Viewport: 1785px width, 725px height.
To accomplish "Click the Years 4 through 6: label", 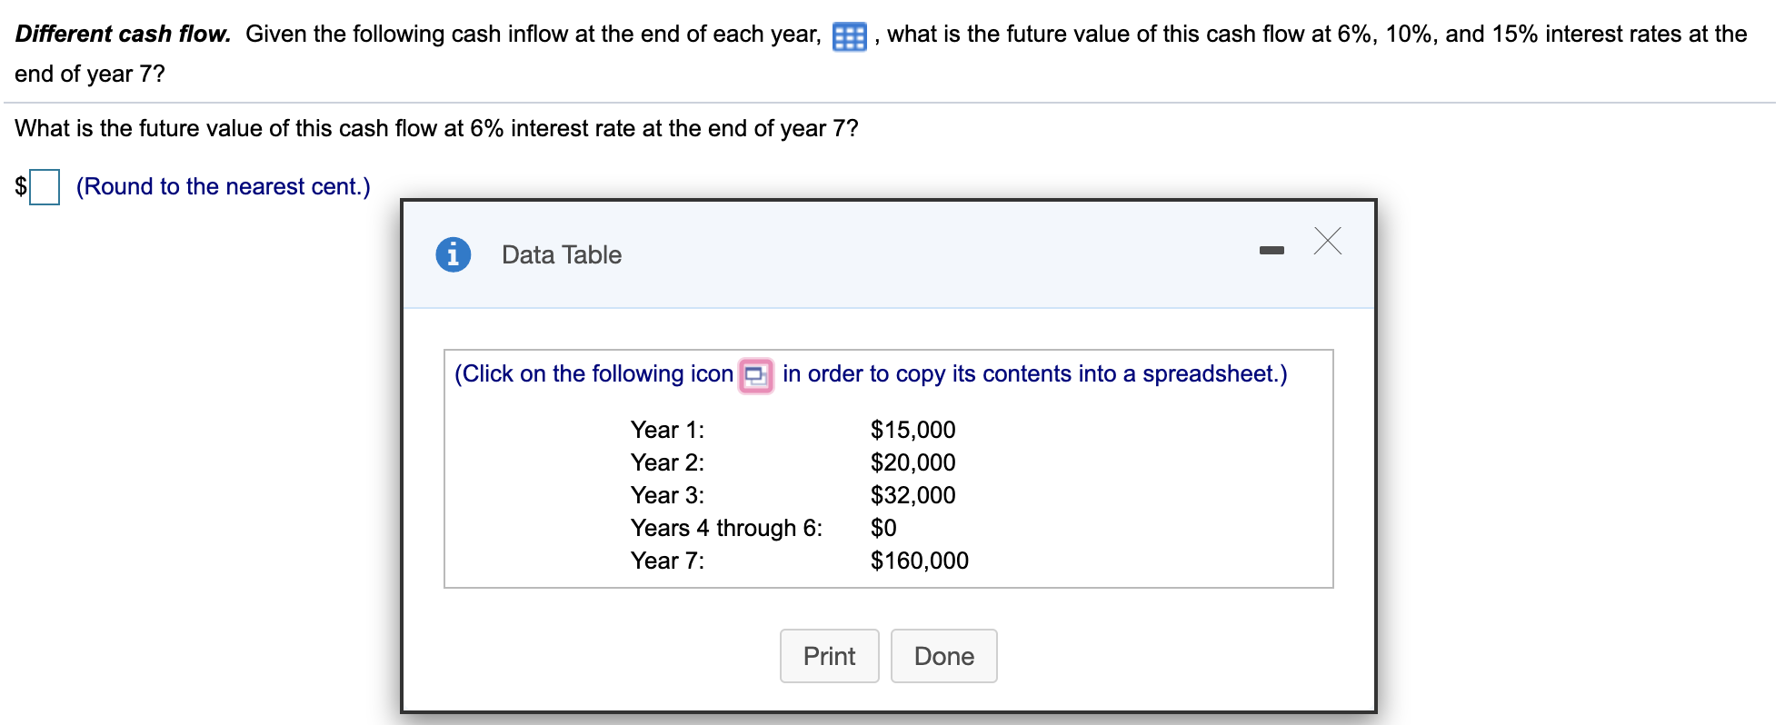I will point(726,528).
